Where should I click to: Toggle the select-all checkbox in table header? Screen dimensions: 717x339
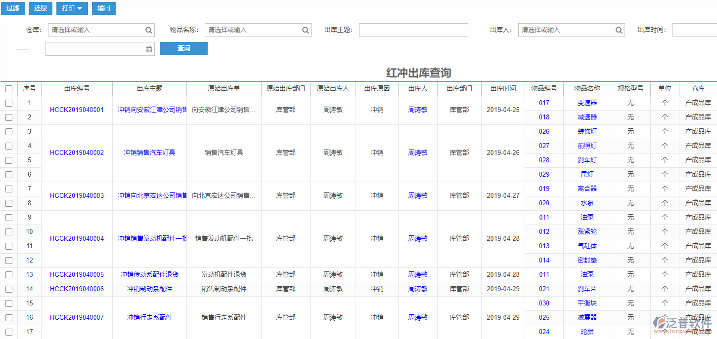8,88
